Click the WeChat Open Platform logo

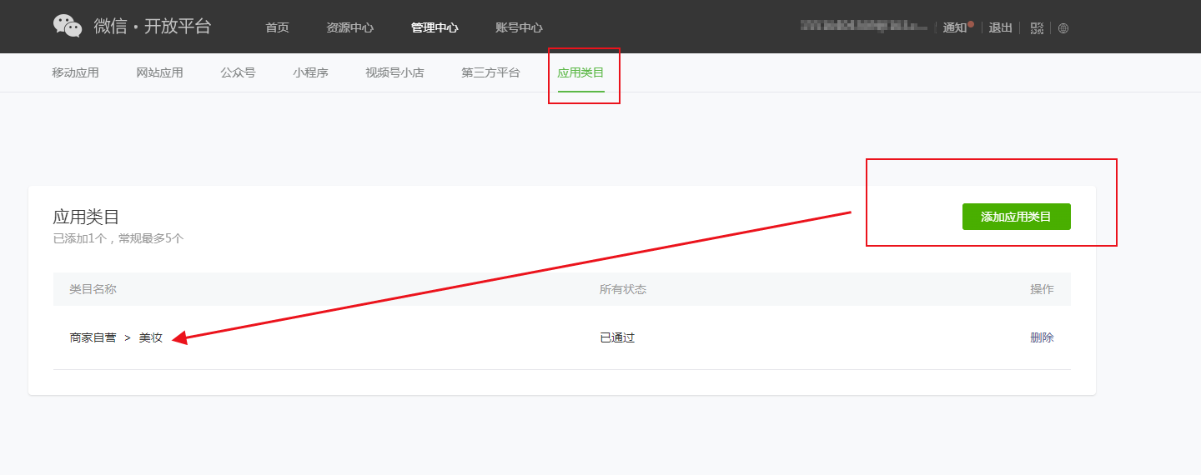click(x=132, y=27)
